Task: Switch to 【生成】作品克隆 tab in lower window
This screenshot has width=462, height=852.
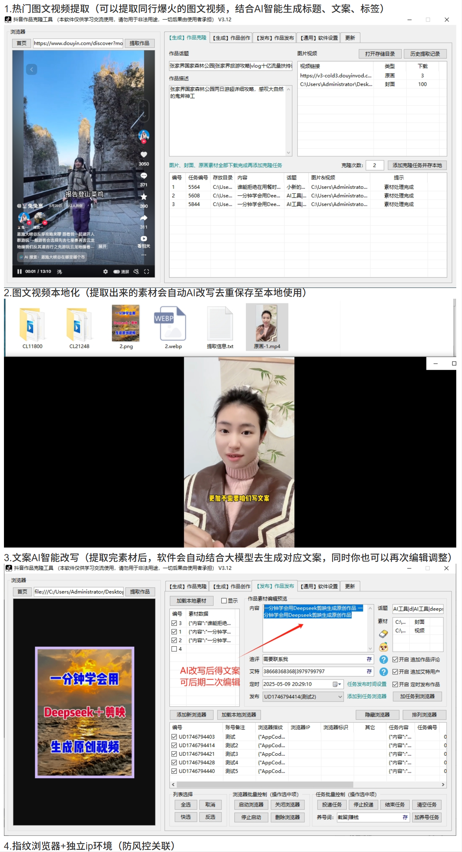Action: 187,586
